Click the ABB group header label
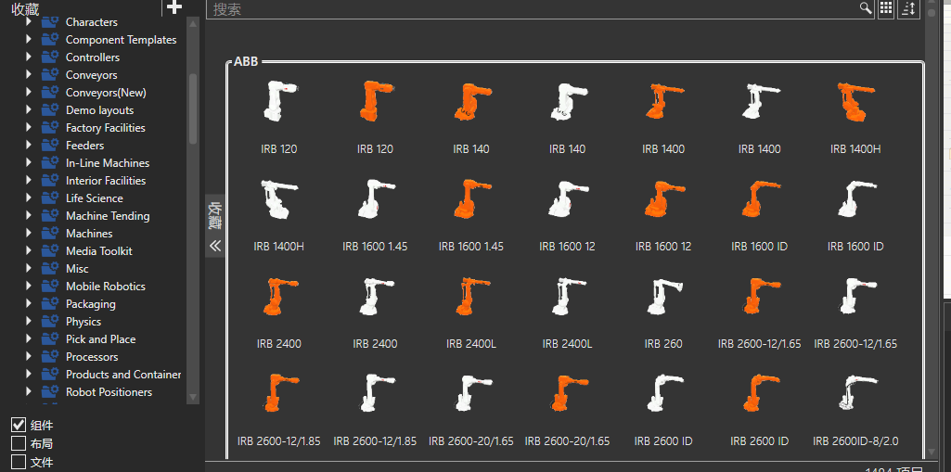The image size is (951, 472). (x=246, y=61)
